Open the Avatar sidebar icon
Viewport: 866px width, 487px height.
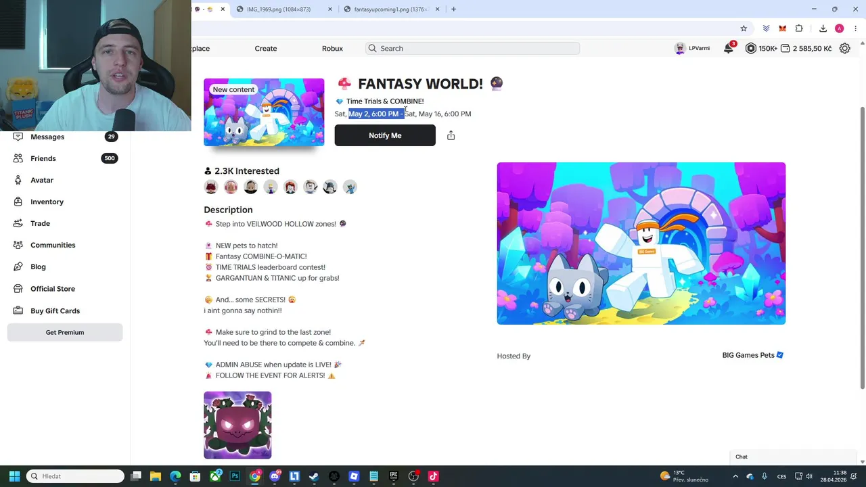[x=18, y=180]
